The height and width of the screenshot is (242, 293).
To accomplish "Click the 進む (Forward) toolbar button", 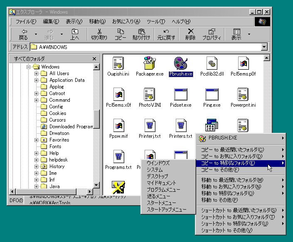I will (49, 34).
